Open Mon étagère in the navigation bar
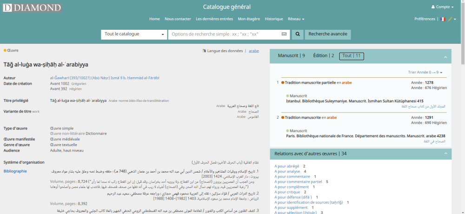Viewport: 465px width, 214px height. point(249,19)
